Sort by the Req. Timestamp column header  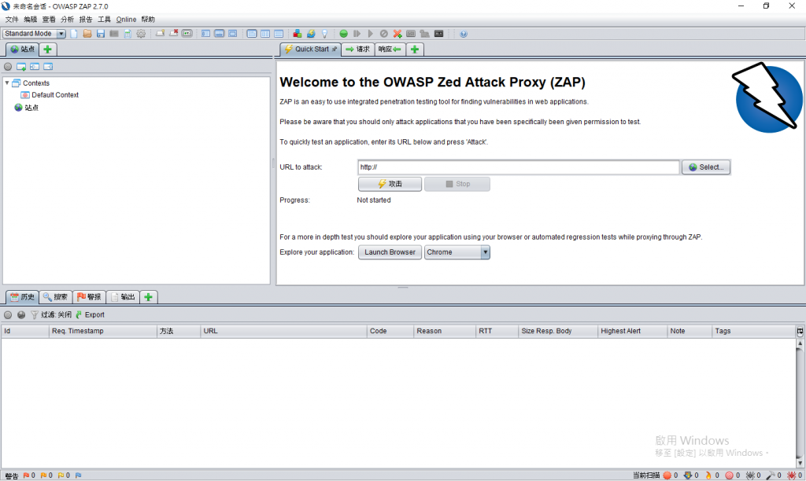tap(103, 331)
